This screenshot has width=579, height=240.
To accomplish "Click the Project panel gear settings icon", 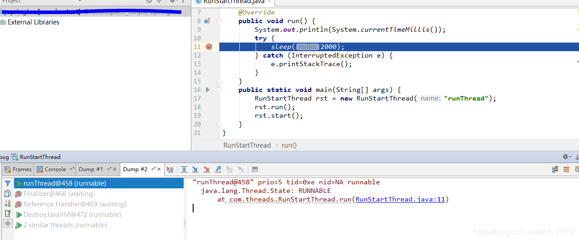I will coord(172,1).
